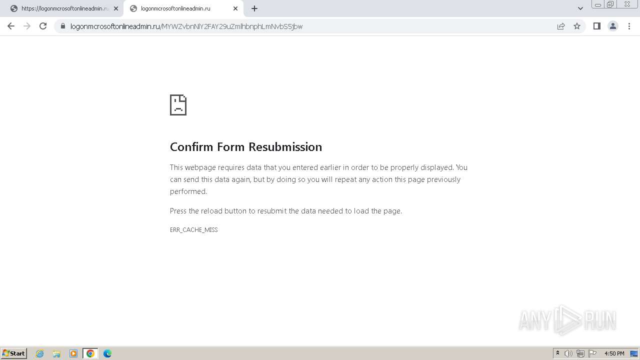The height and width of the screenshot is (360, 640).
Task: Reload the current page
Action: tap(43, 26)
